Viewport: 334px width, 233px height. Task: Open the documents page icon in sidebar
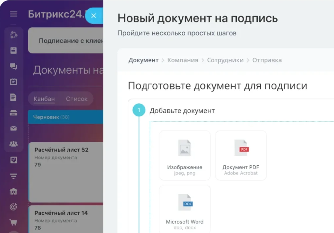click(13, 97)
